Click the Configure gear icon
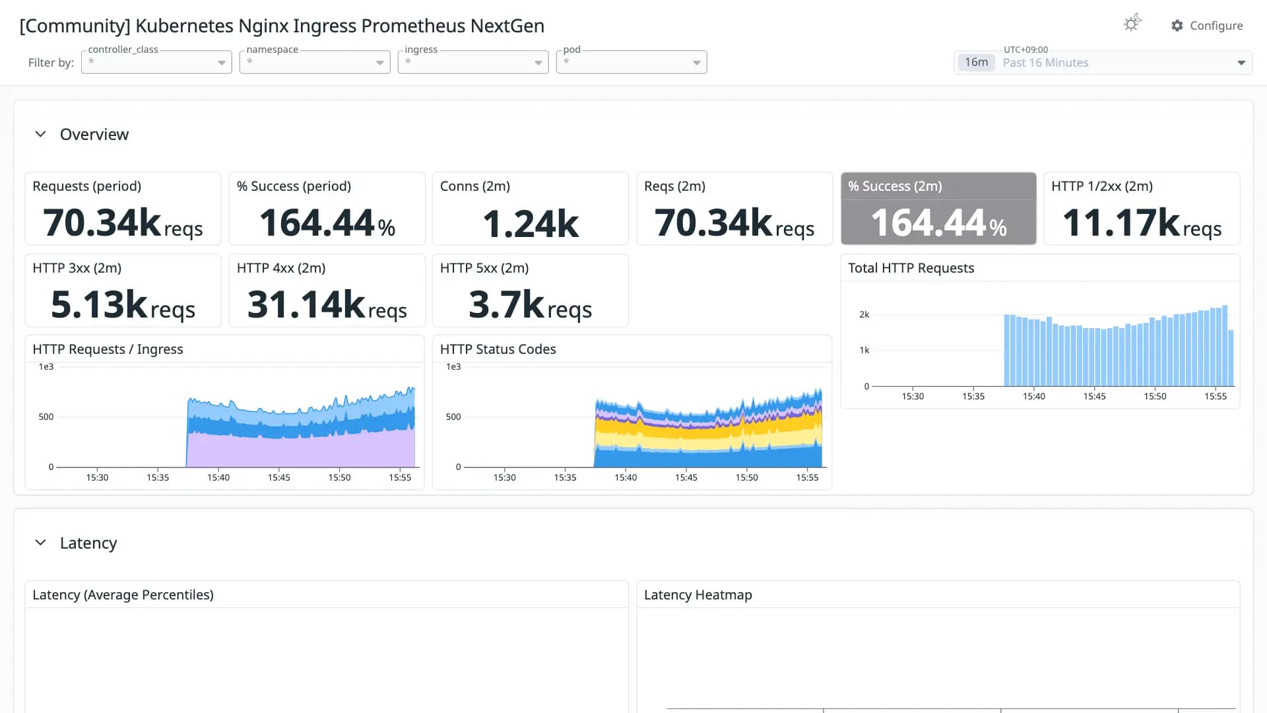The image size is (1267, 713). click(x=1177, y=26)
